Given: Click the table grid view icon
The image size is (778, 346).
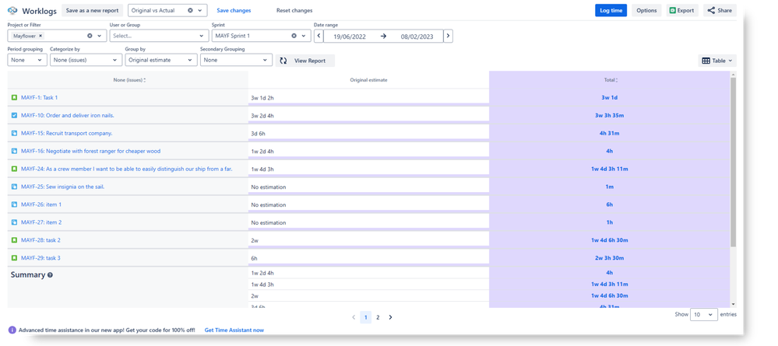Looking at the screenshot, I should point(706,61).
